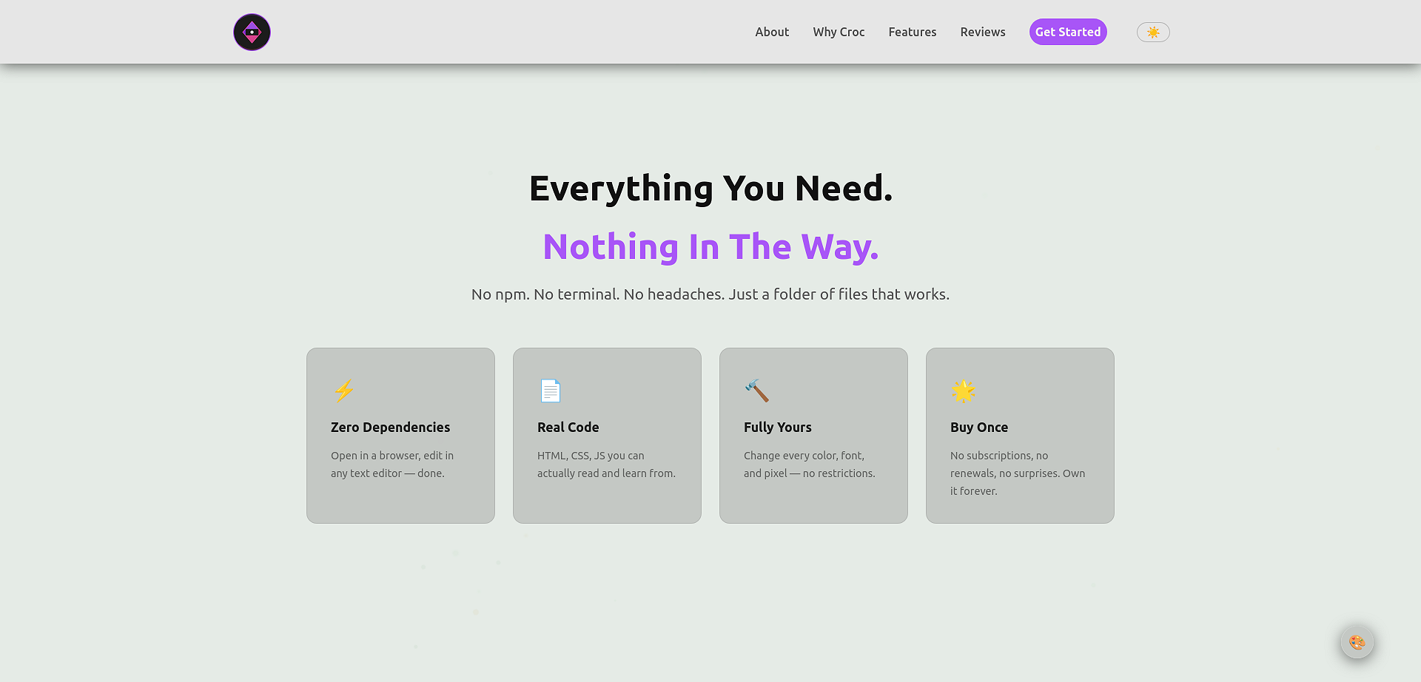
Task: Open the About nav link
Action: [x=772, y=32]
